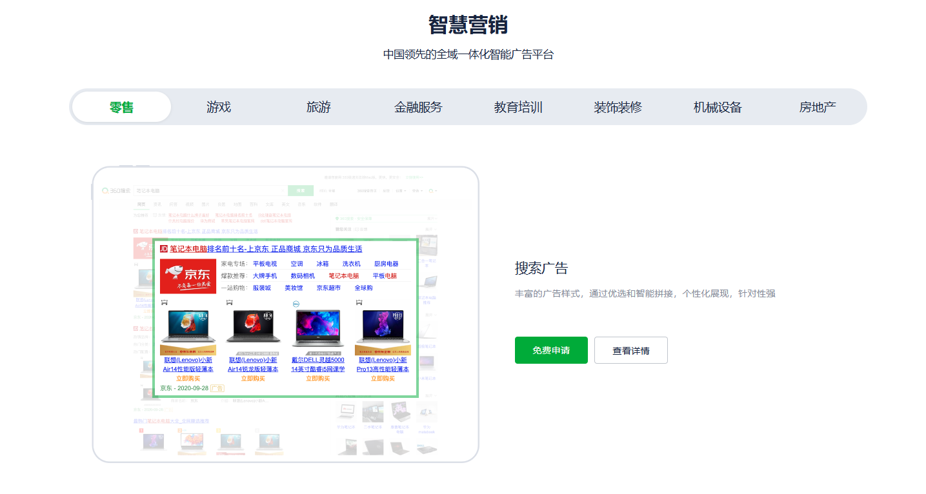Select the 零售 tab

pos(121,107)
